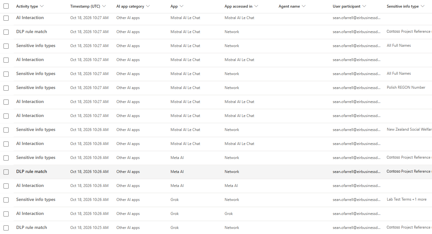Open the Meta AI 'AI Interaction' activity
The width and height of the screenshot is (432, 234).
click(x=30, y=185)
